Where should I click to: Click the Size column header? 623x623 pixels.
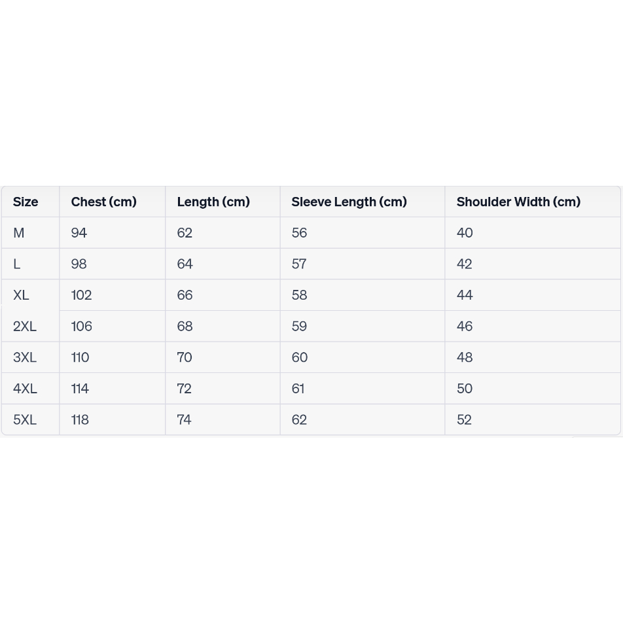26,202
